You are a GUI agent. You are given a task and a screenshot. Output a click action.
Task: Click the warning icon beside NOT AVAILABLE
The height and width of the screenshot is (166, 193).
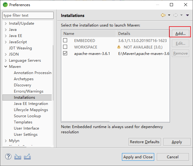pyautogui.click(x=119, y=47)
